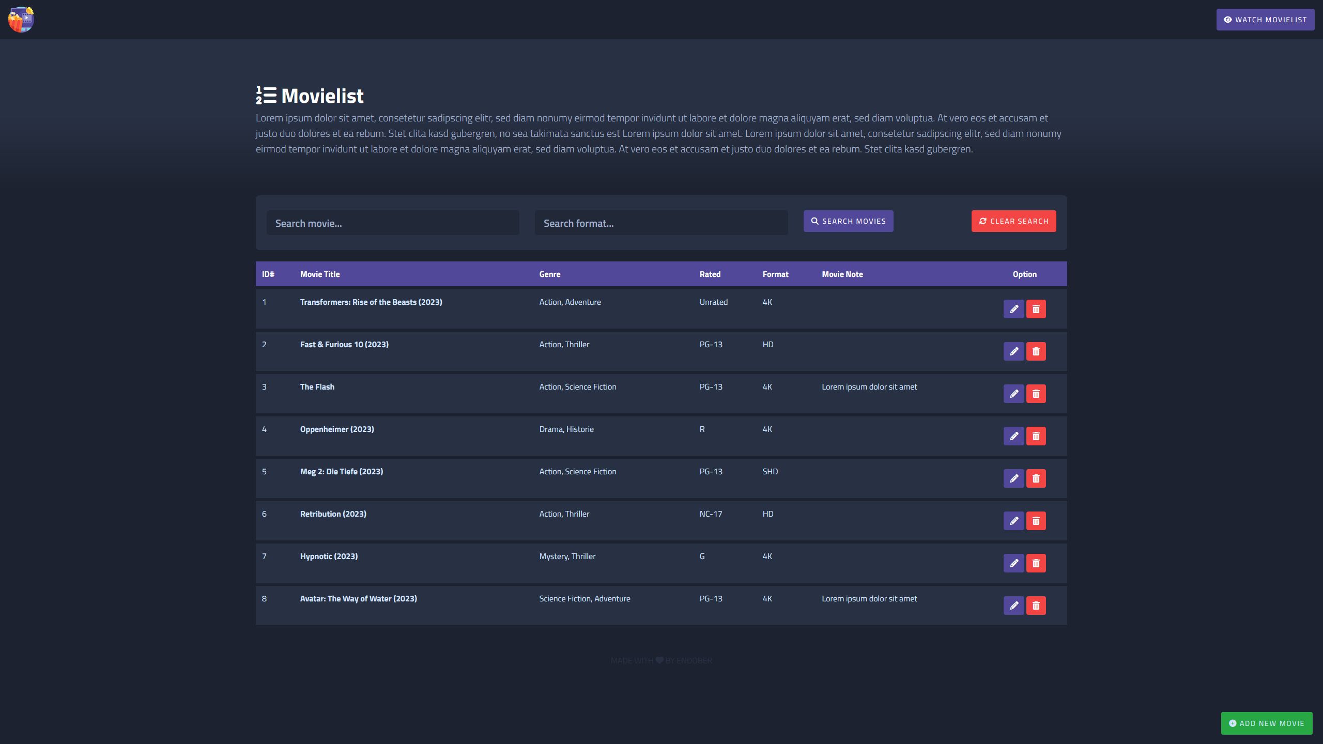Click pencil icon for Hypnotic (2023)

1013,563
